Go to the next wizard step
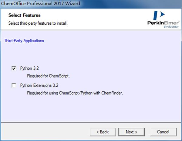This screenshot has height=141, width=182. point(131,132)
